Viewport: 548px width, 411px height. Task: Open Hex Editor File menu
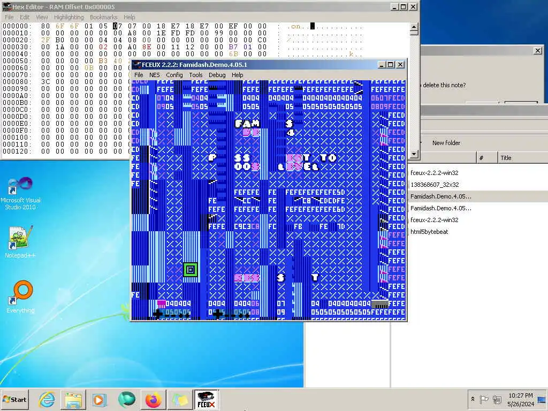(9, 17)
